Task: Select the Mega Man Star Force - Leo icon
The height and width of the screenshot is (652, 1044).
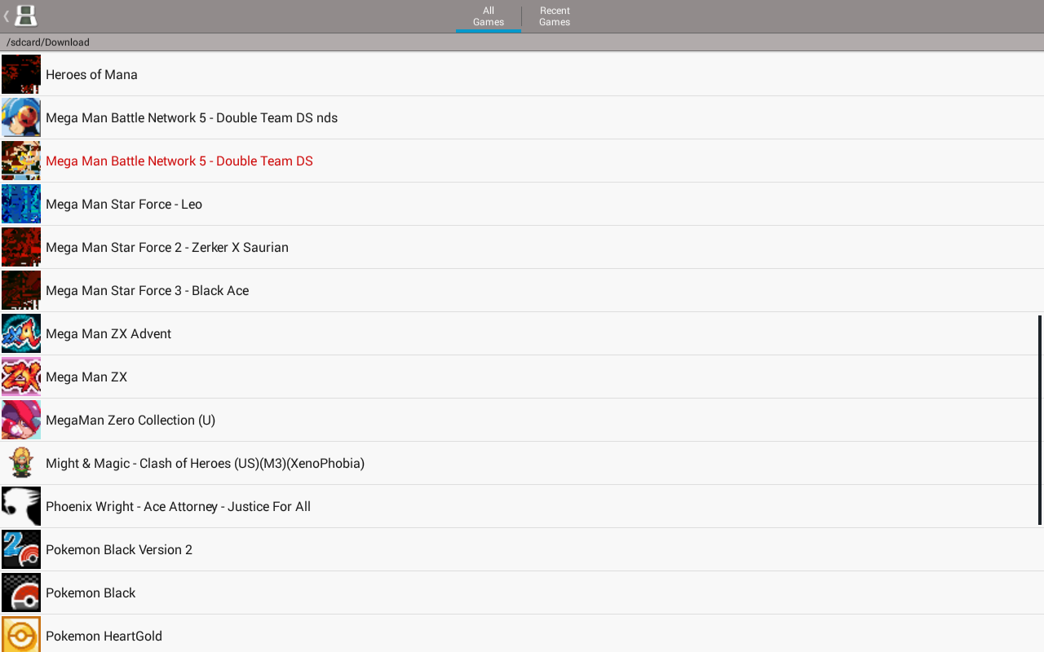Action: coord(20,204)
